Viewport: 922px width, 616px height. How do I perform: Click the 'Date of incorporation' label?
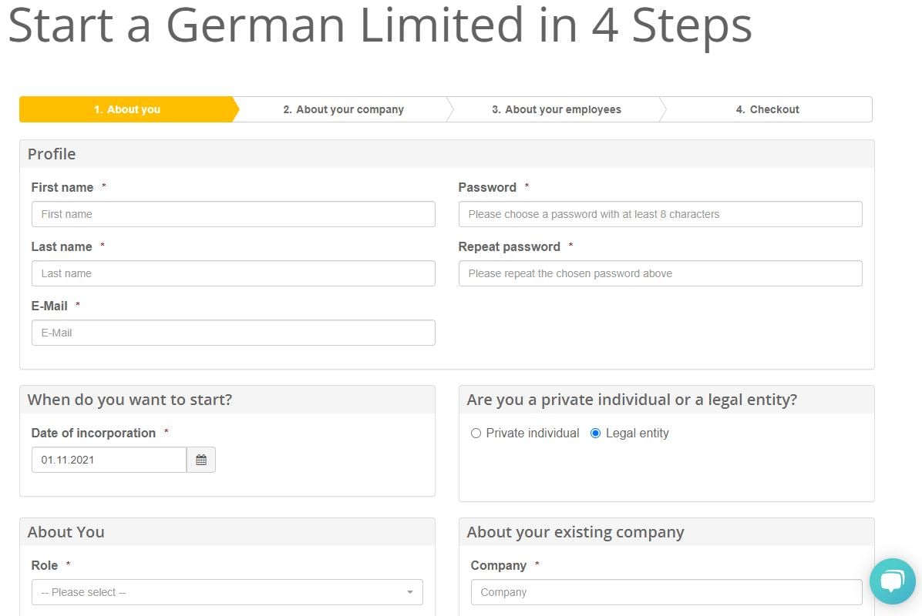point(93,434)
